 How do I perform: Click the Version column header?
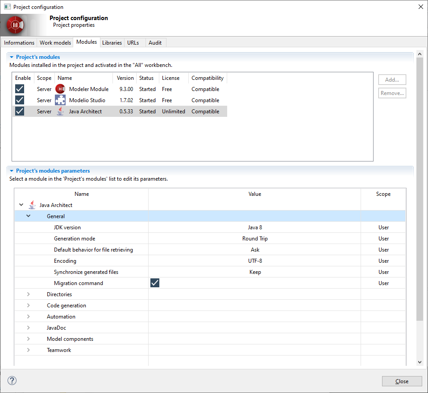pos(125,78)
